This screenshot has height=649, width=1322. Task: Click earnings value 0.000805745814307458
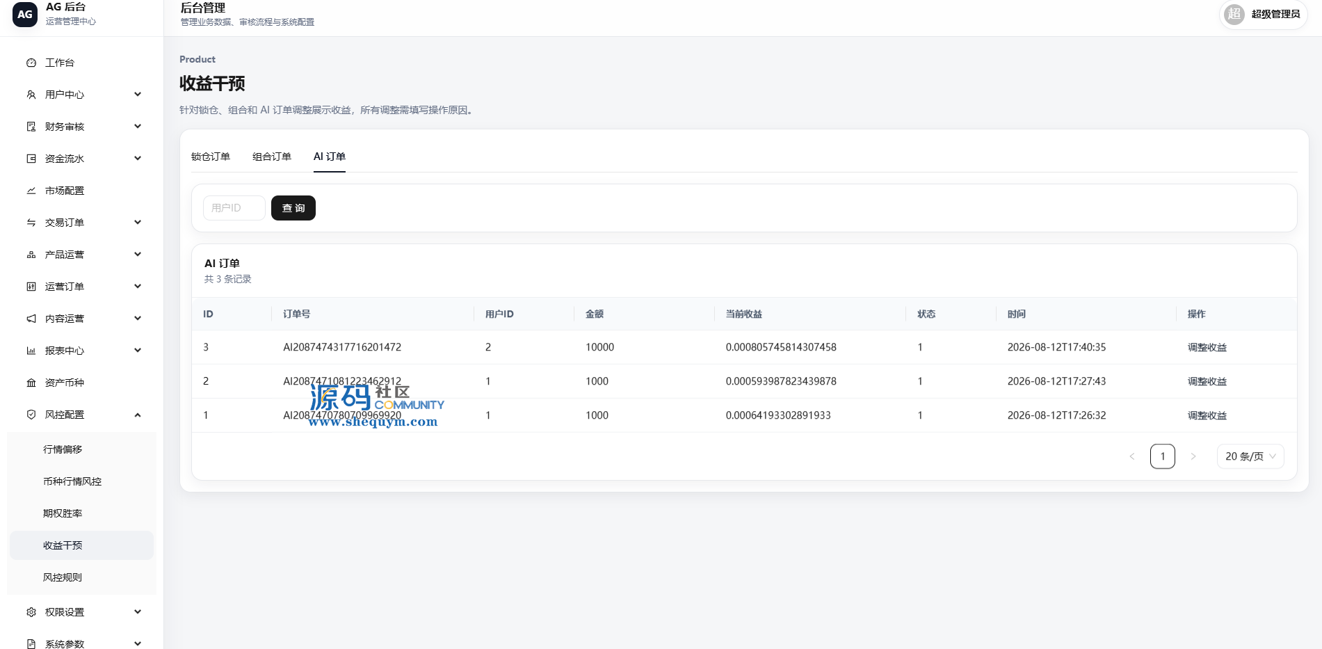pyautogui.click(x=781, y=347)
